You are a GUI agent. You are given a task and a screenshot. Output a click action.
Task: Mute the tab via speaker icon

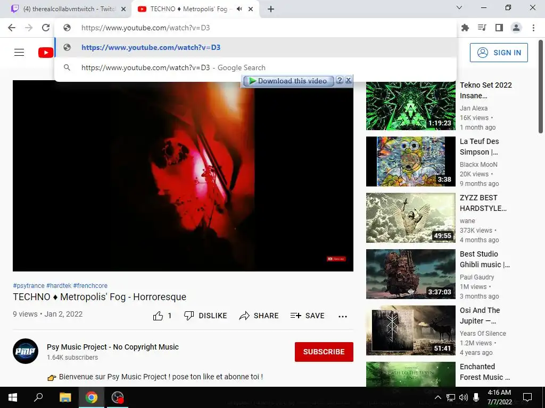(x=239, y=9)
